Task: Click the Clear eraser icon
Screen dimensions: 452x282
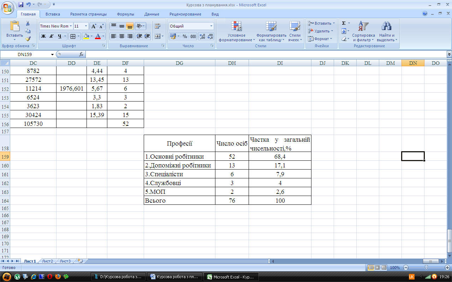Action: (x=344, y=39)
